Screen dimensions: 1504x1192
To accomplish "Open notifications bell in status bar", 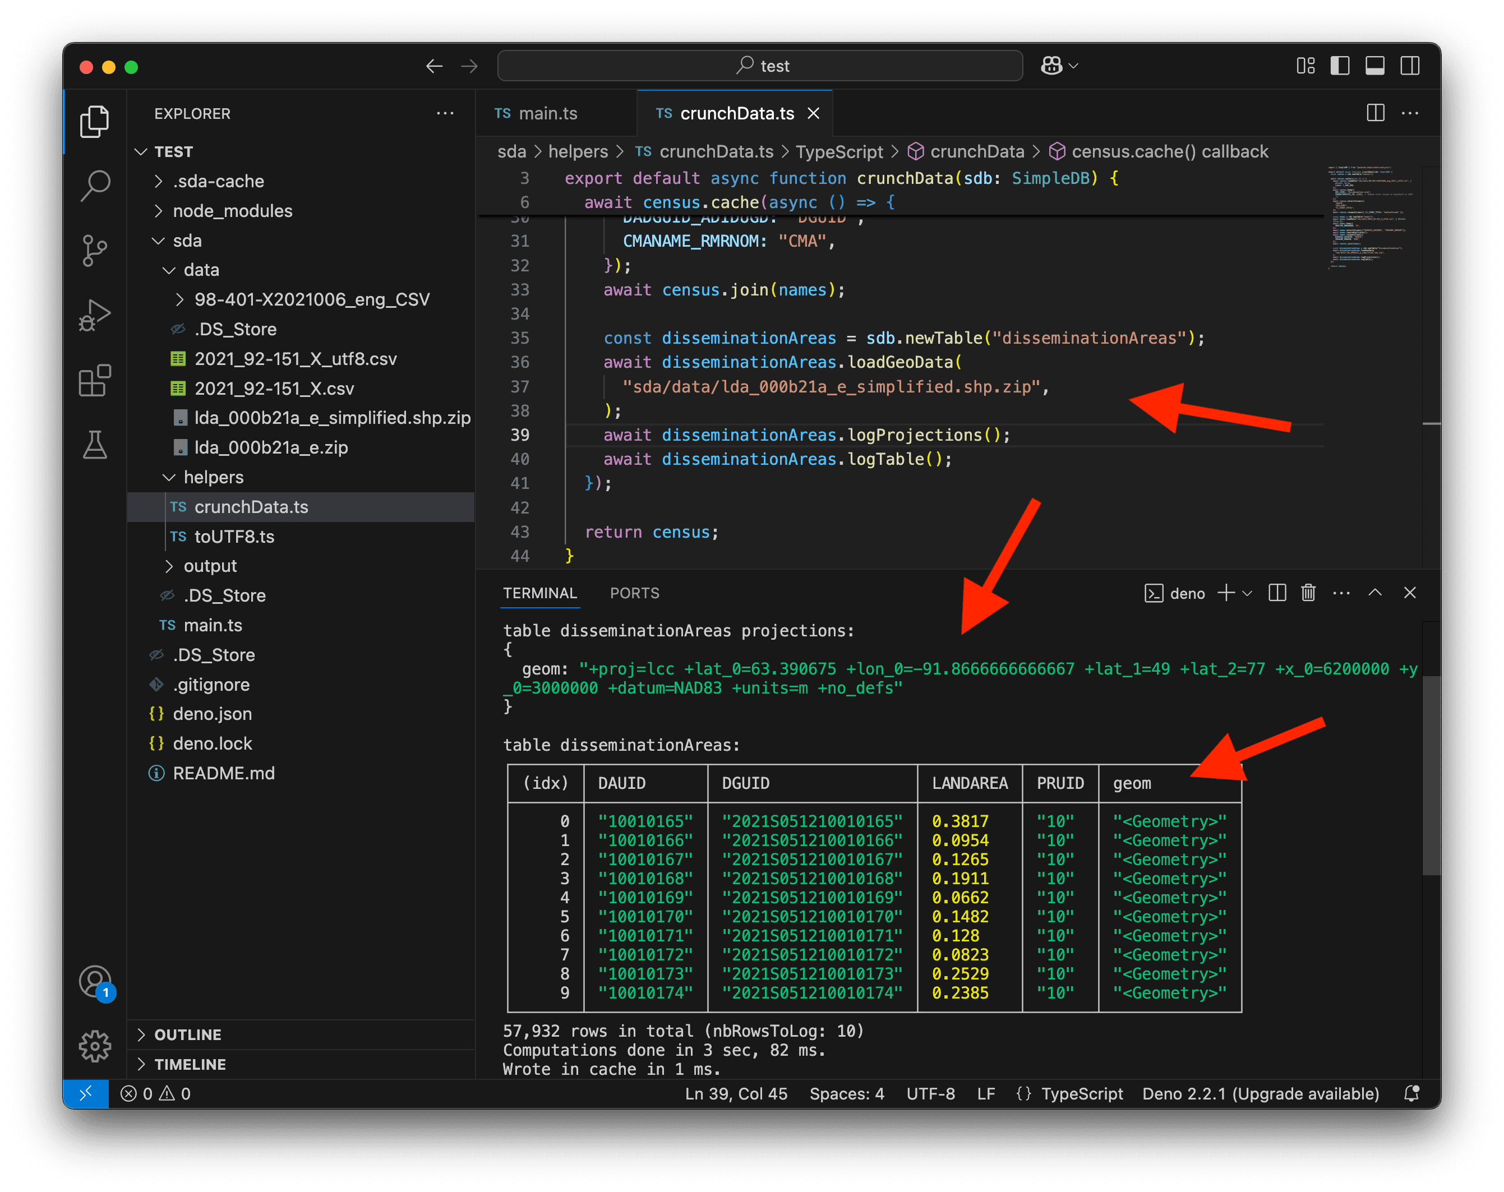I will [x=1411, y=1093].
